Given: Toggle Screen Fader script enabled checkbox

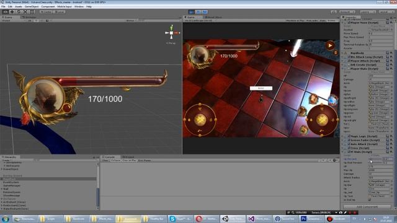Looking at the screenshot, I should point(349,140).
